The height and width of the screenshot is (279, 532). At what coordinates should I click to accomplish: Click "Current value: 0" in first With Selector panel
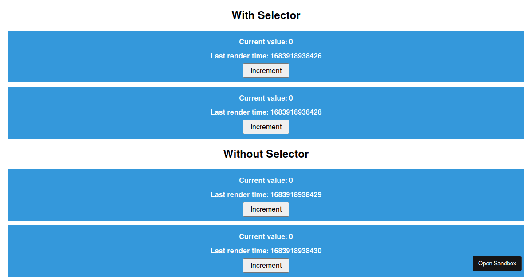pyautogui.click(x=266, y=42)
